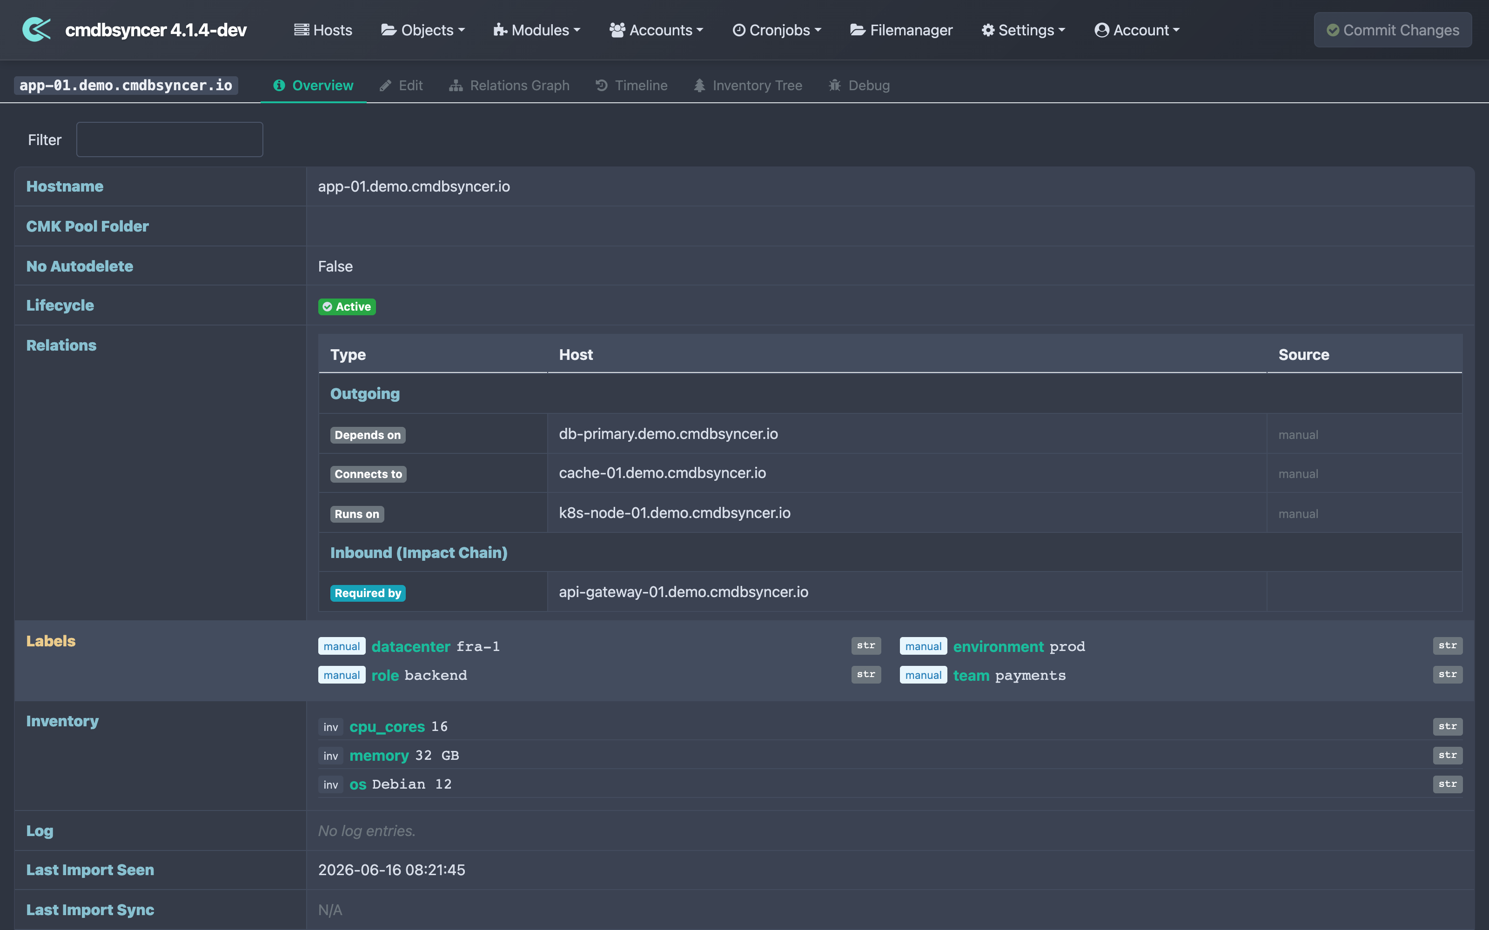Click the Active lifecycle badge
Screen dimensions: 1489x930
(x=347, y=306)
